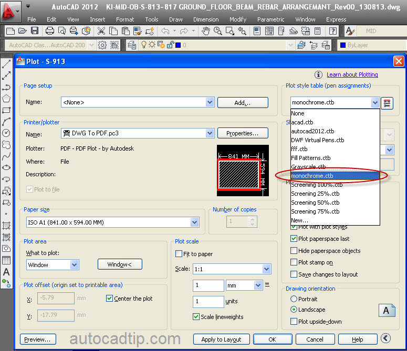This screenshot has height=351, width=407.
Task: Click the Undo arrow icon
Action: (x=165, y=31)
